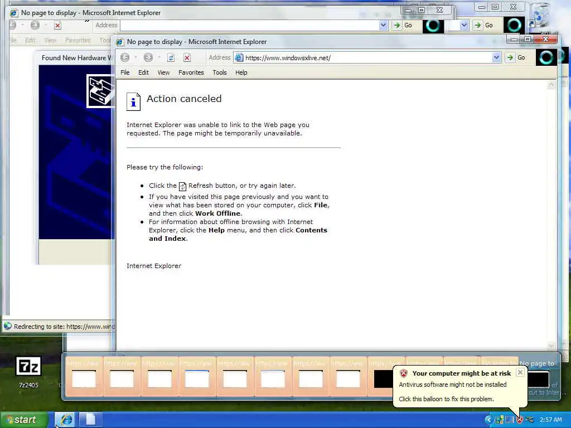
Task: Click inline Refresh icon in page instructions
Action: tap(182, 186)
